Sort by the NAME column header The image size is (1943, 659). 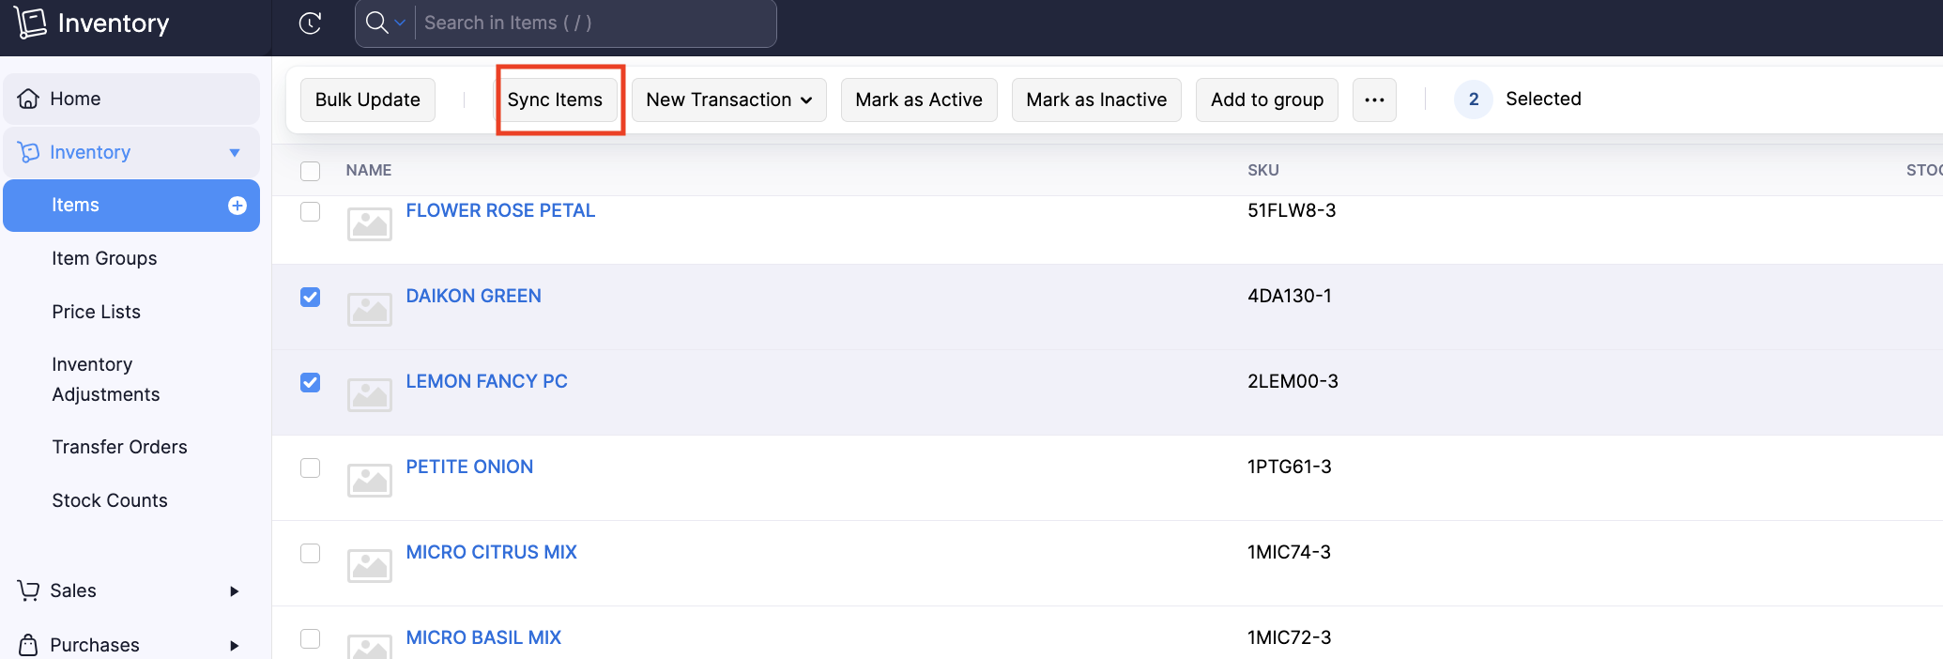pos(369,170)
